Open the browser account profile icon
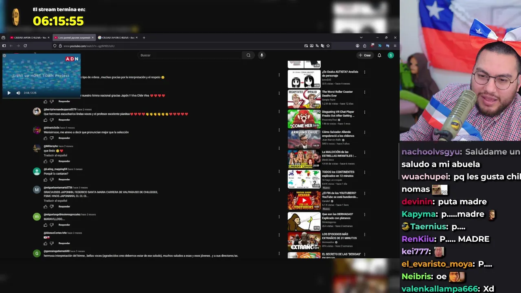The width and height of the screenshot is (521, 293). 357,46
